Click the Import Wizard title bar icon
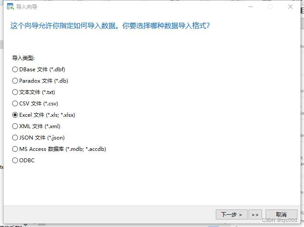The width and height of the screenshot is (304, 227). [x=10, y=7]
